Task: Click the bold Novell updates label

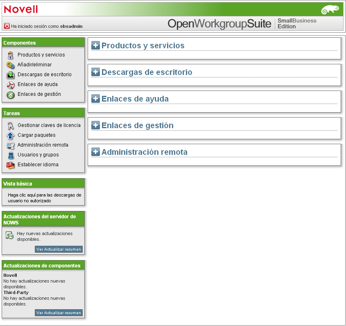Action: (x=10, y=275)
